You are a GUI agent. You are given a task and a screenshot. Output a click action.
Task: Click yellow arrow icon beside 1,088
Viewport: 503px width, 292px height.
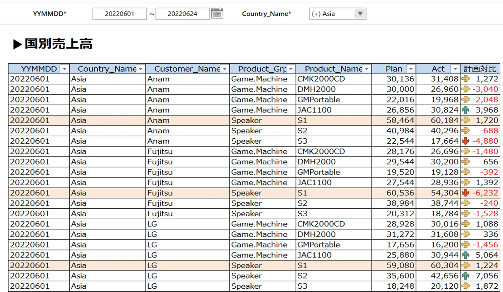click(x=465, y=224)
